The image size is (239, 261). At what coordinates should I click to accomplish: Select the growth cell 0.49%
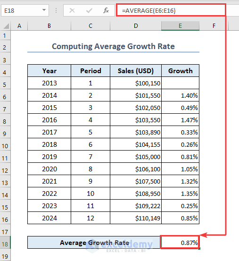(x=181, y=108)
